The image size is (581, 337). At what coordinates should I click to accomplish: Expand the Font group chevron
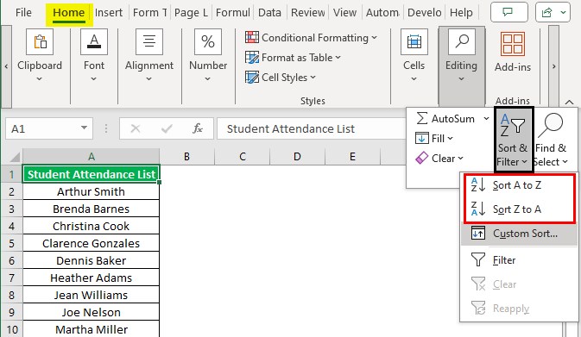pyautogui.click(x=94, y=78)
